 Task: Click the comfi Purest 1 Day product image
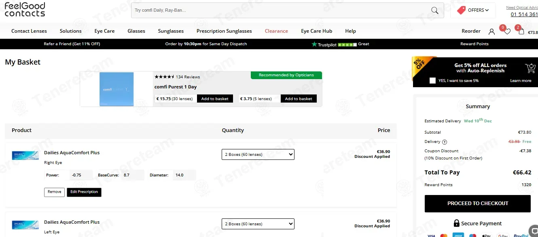pos(116,89)
